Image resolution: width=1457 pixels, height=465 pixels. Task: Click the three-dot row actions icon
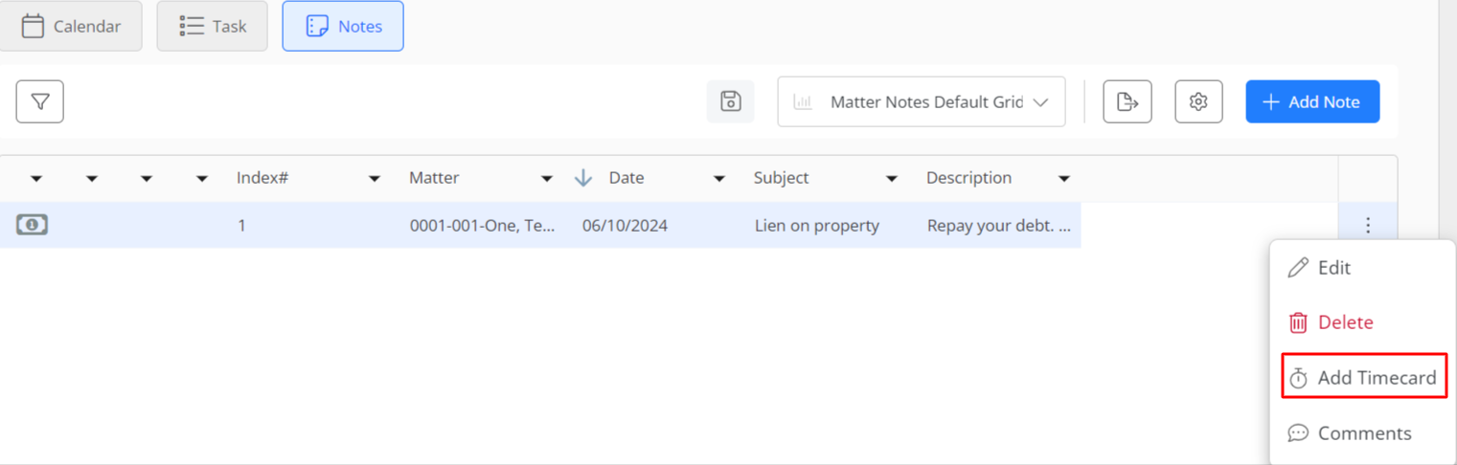tap(1368, 226)
